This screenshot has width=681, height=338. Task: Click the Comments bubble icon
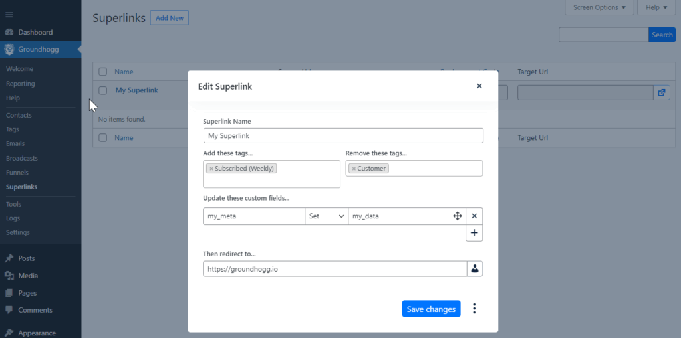(x=9, y=310)
